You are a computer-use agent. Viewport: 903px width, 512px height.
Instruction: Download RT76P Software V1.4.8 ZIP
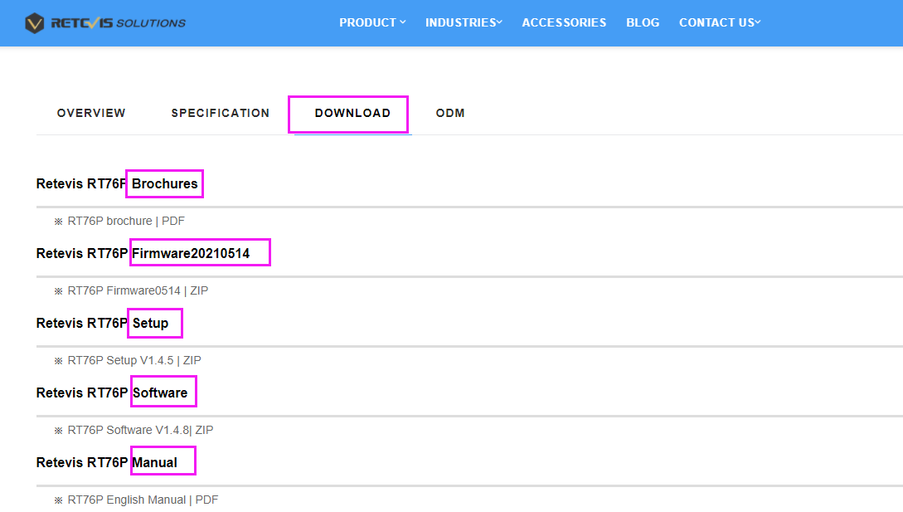click(x=140, y=430)
